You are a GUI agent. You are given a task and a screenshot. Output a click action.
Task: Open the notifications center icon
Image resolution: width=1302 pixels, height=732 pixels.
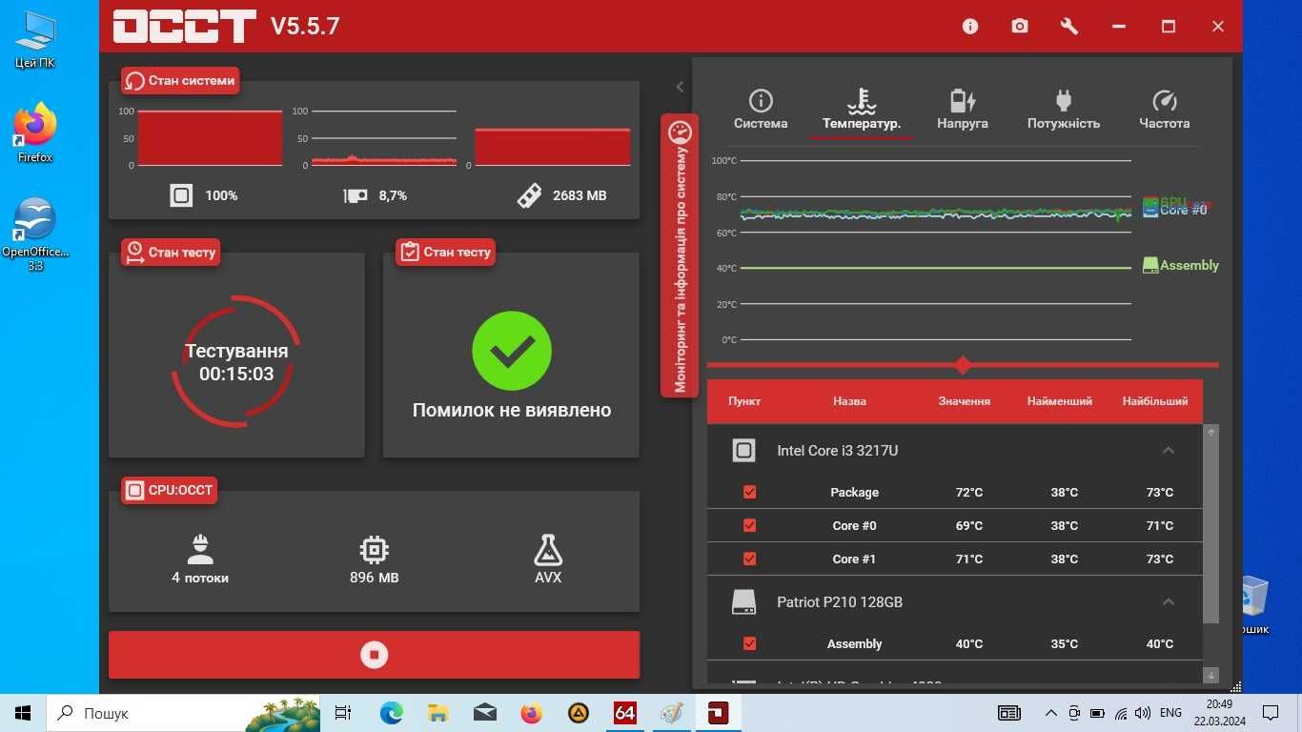(x=1271, y=713)
